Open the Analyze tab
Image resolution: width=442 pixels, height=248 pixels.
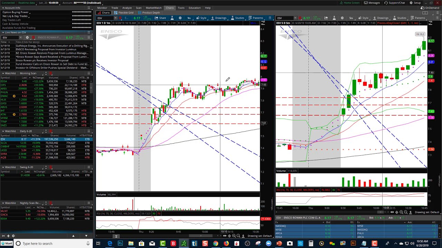[x=127, y=8]
